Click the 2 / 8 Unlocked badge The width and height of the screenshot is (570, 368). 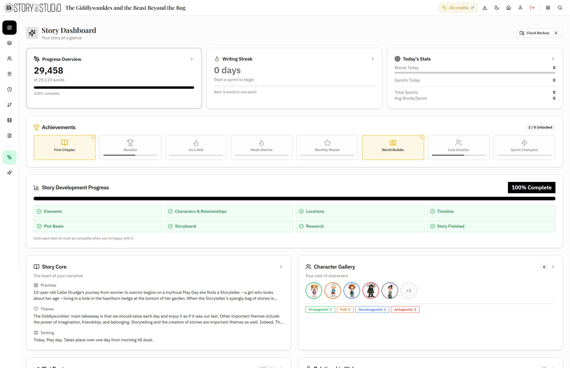point(540,127)
